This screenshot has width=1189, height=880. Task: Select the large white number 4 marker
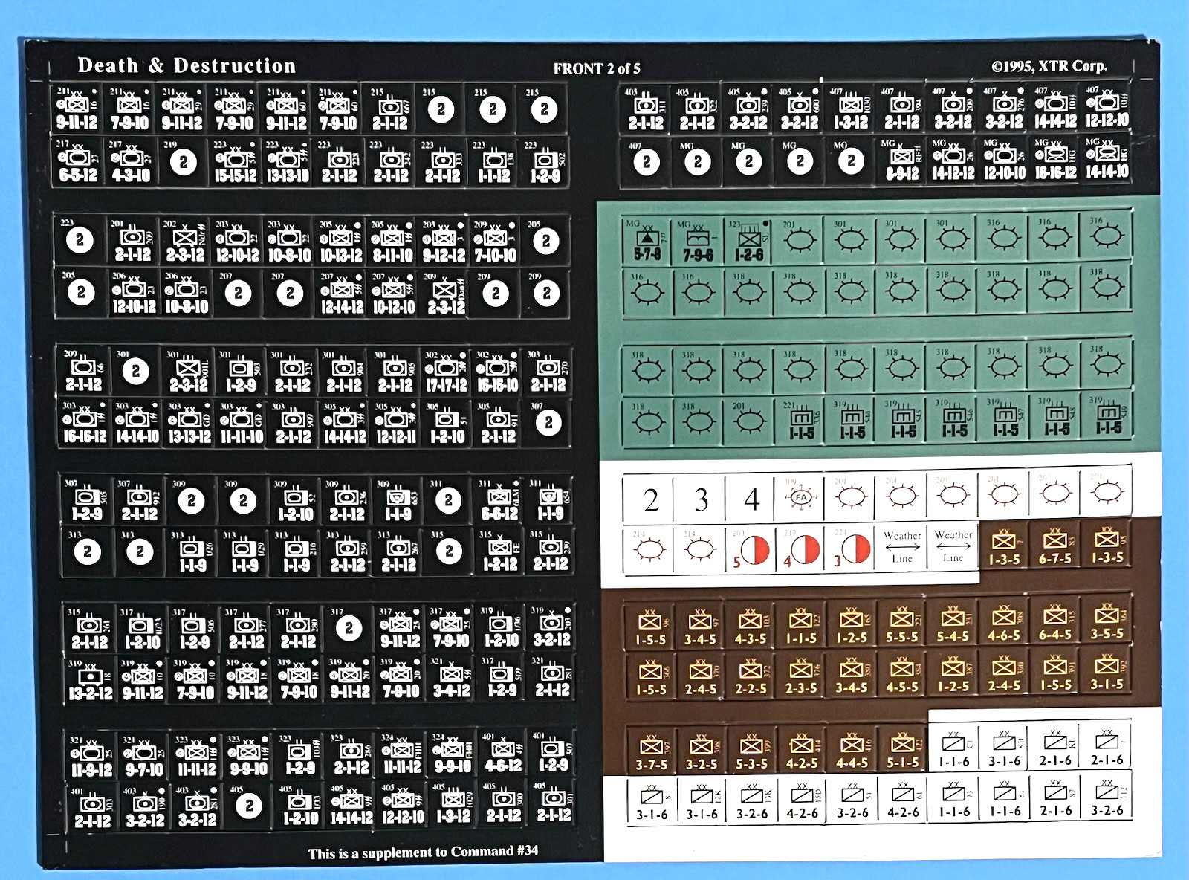(x=751, y=498)
